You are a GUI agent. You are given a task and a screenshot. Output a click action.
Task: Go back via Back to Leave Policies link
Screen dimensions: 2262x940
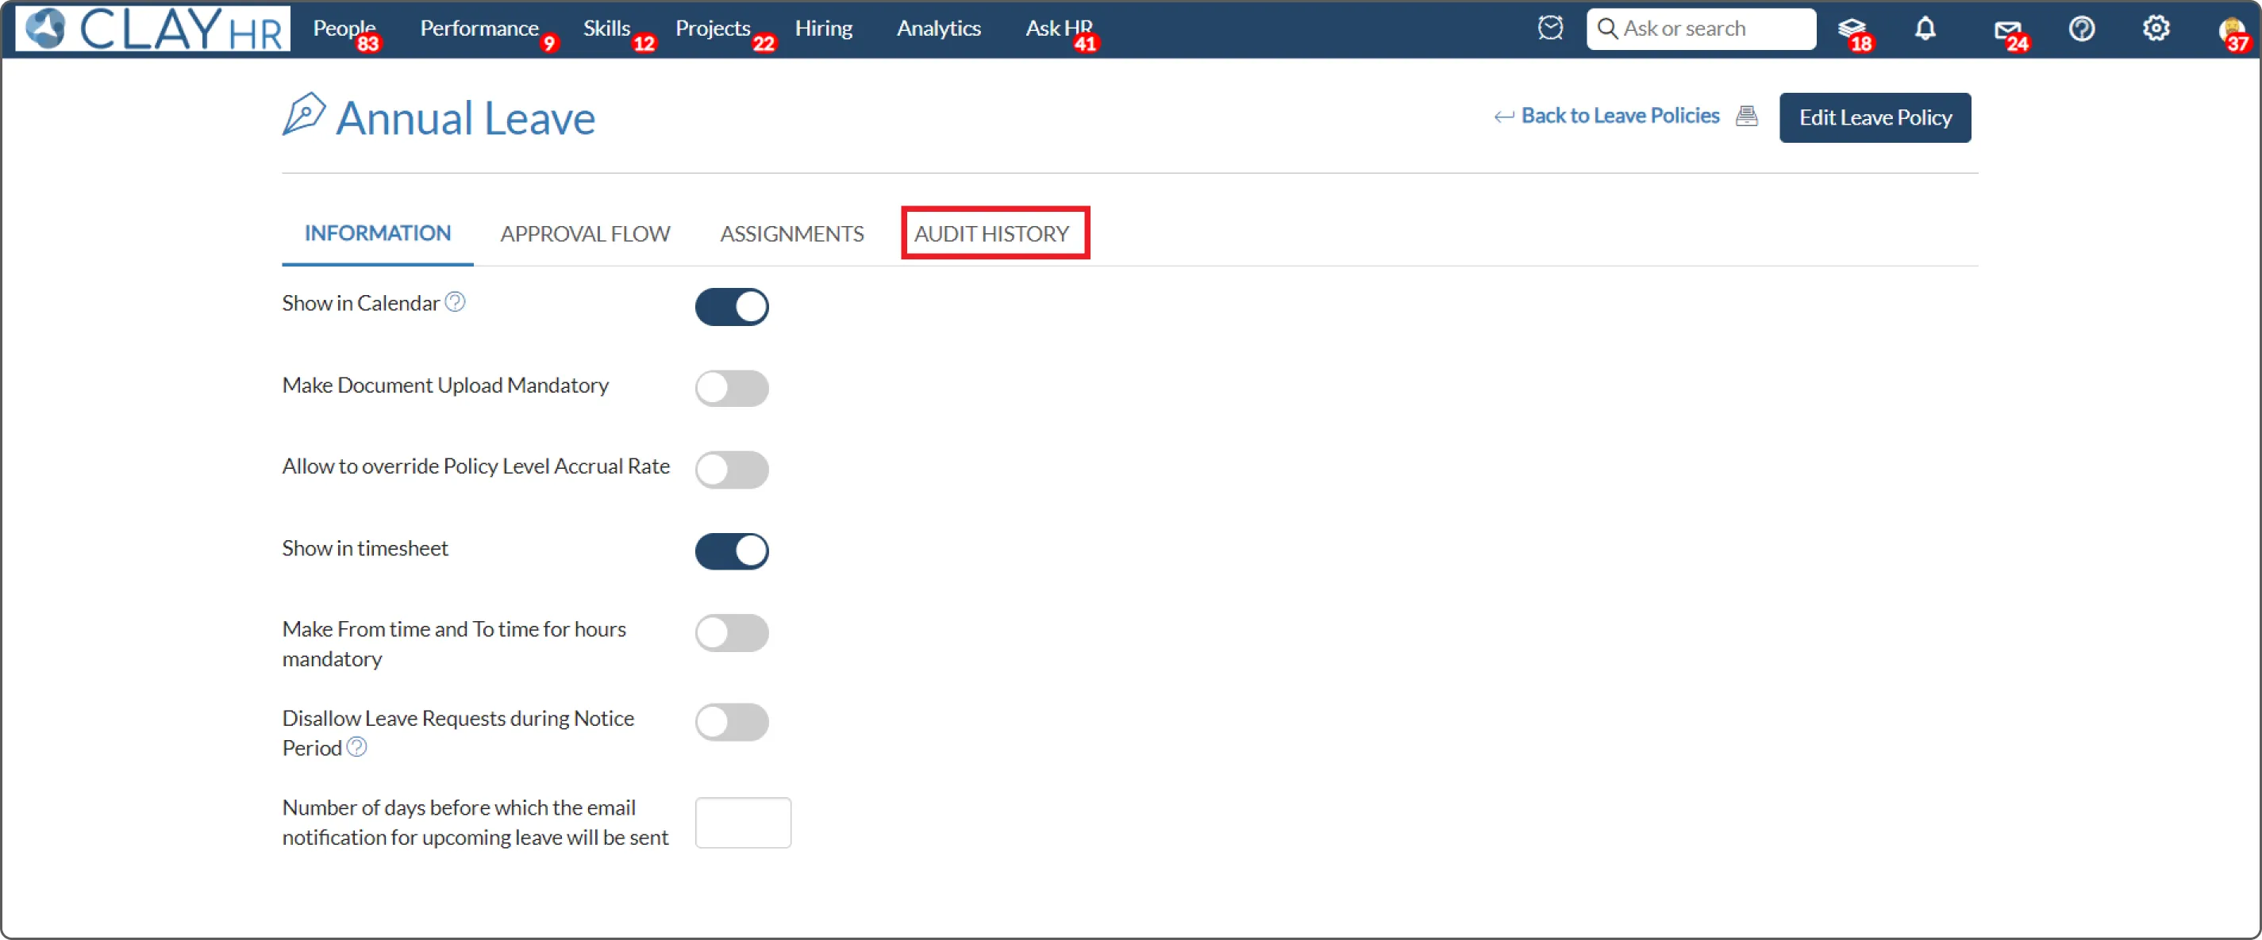pos(1618,116)
